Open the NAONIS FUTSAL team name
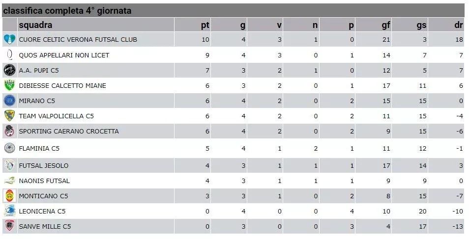Image resolution: width=469 pixels, height=239 pixels. [x=44, y=181]
